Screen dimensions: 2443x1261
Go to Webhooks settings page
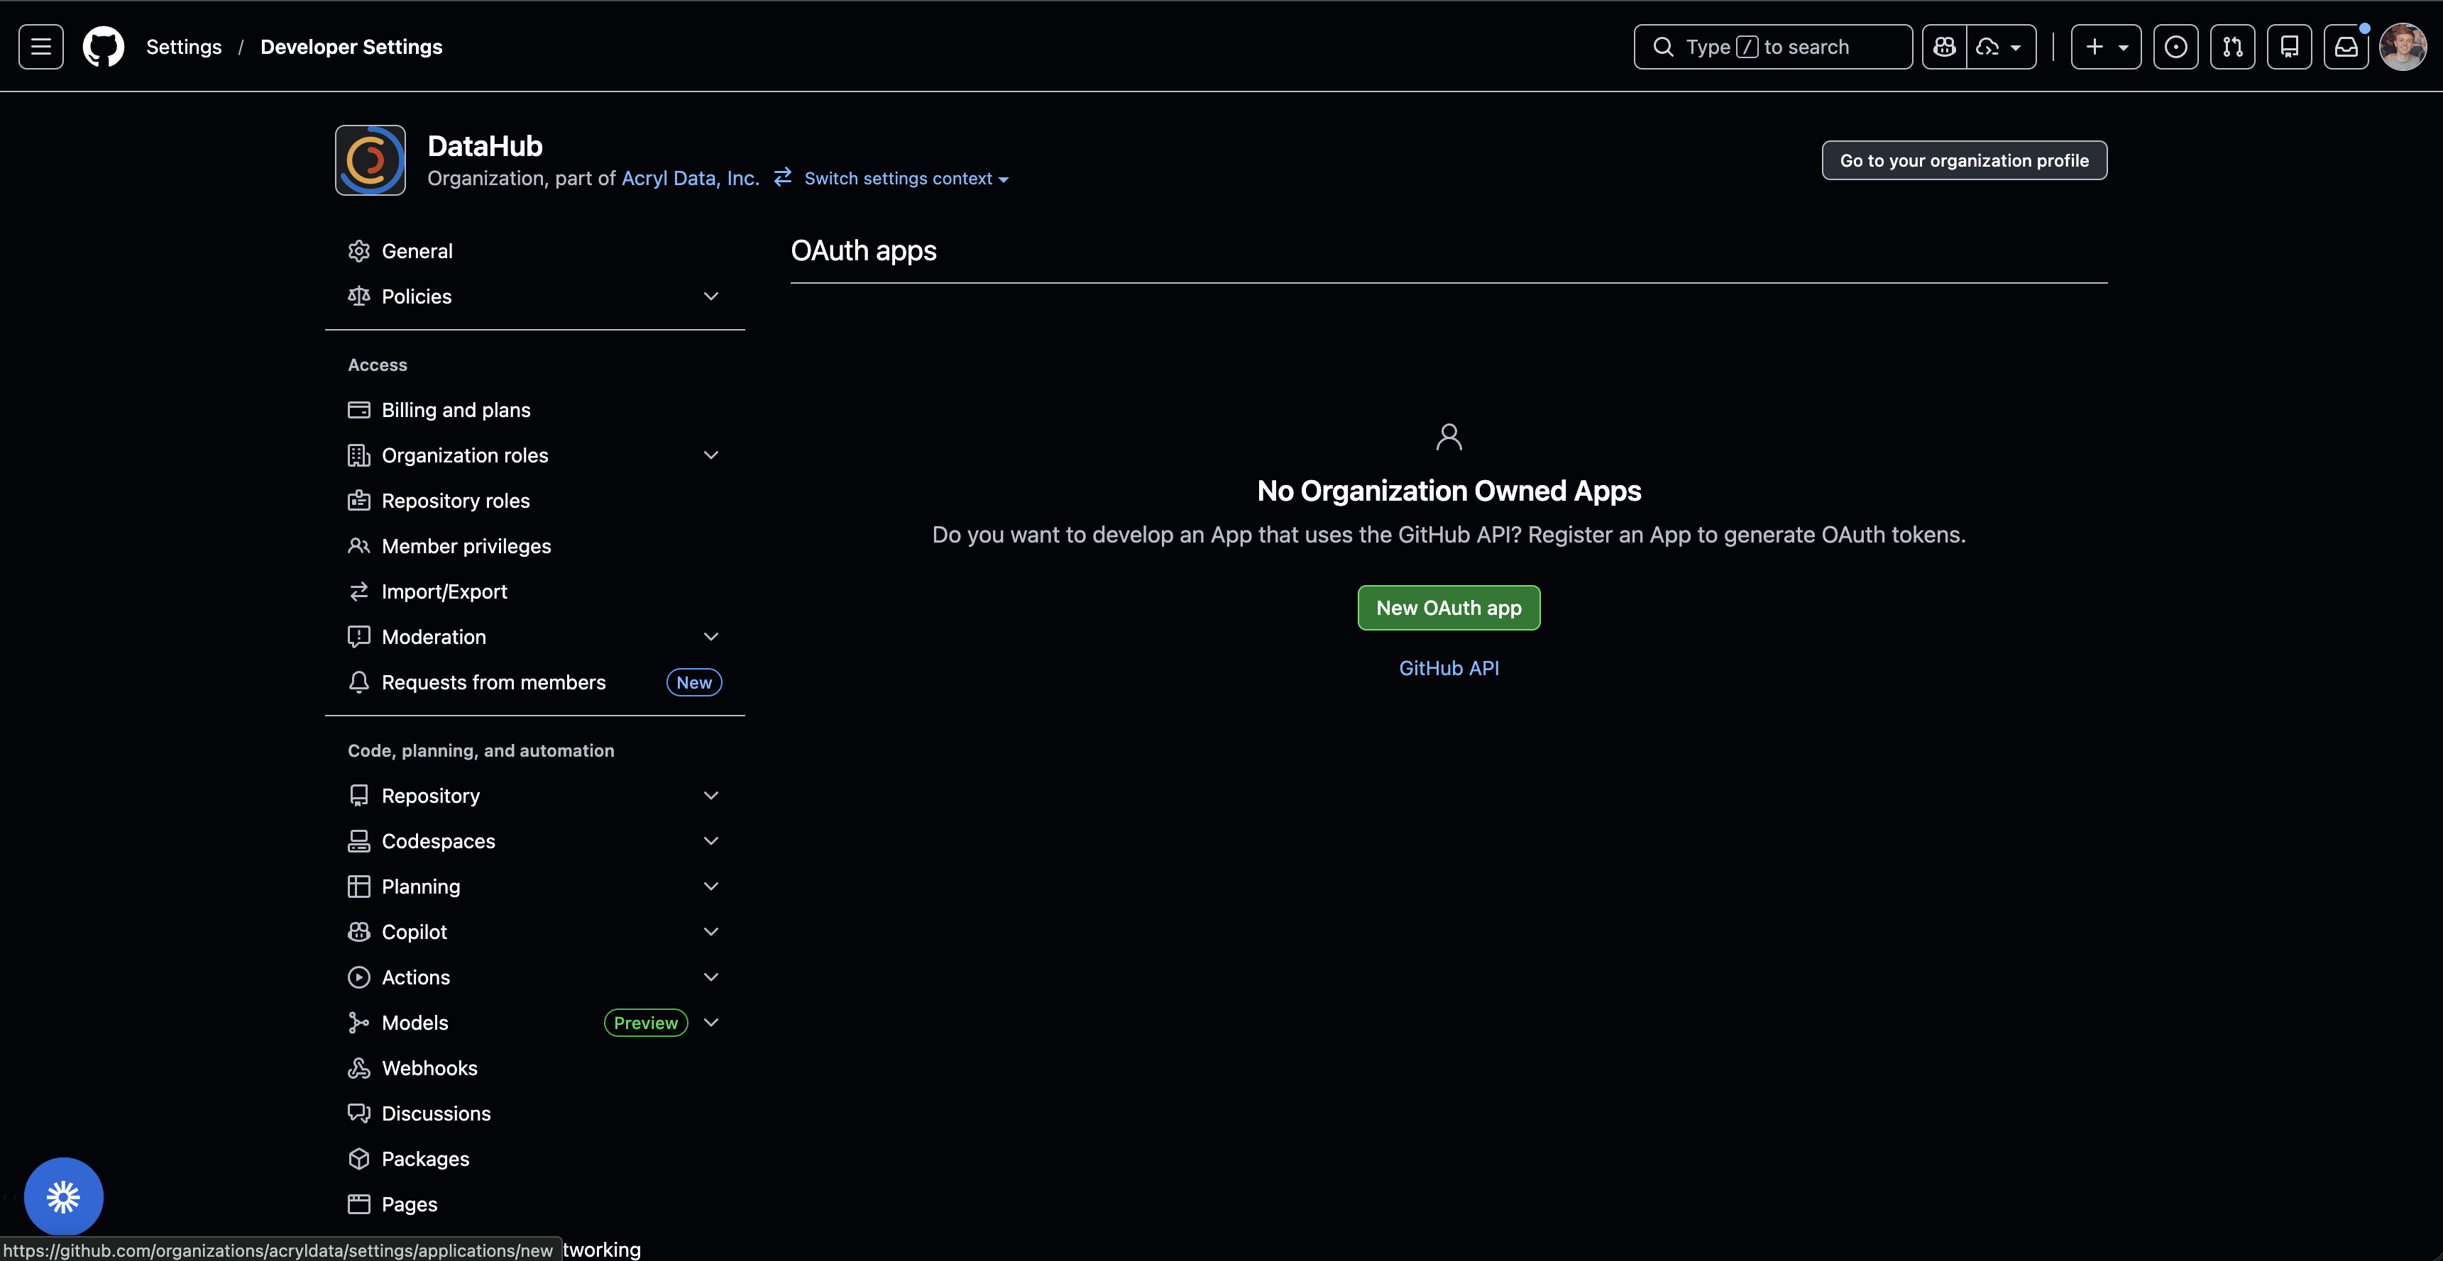point(429,1067)
